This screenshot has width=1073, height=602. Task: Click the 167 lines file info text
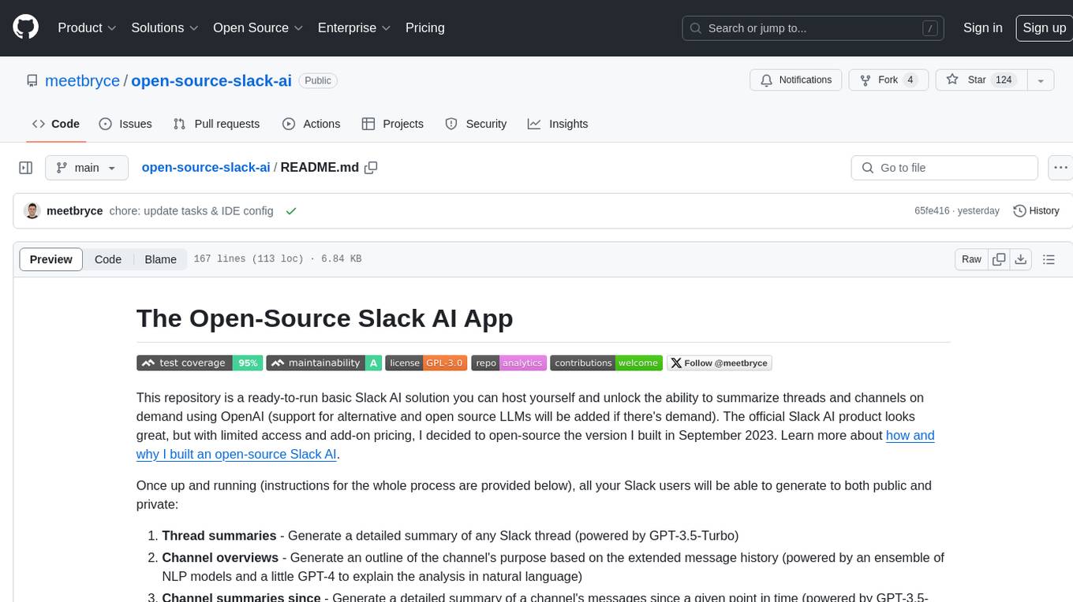[278, 259]
